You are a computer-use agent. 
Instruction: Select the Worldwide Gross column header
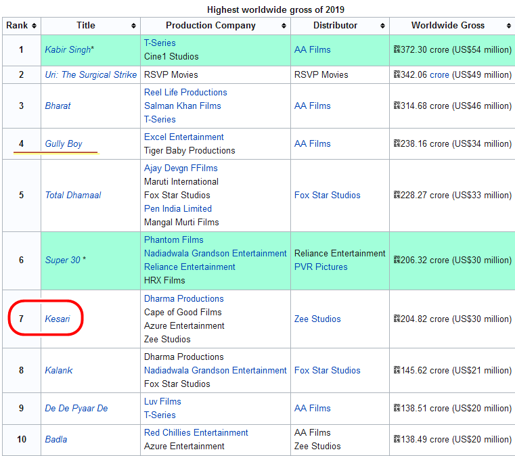click(452, 26)
